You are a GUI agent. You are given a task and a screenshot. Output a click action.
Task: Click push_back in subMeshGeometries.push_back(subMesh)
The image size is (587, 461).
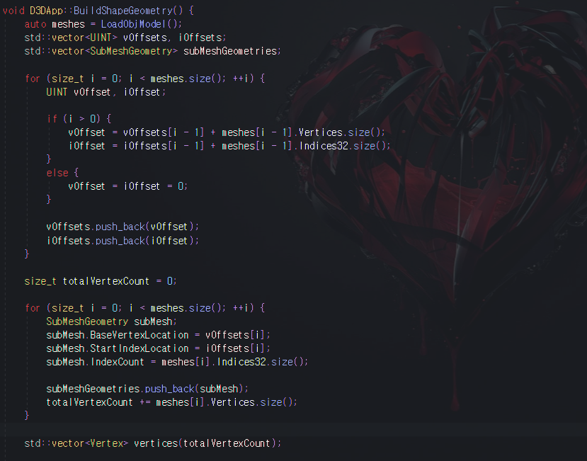tap(169, 389)
